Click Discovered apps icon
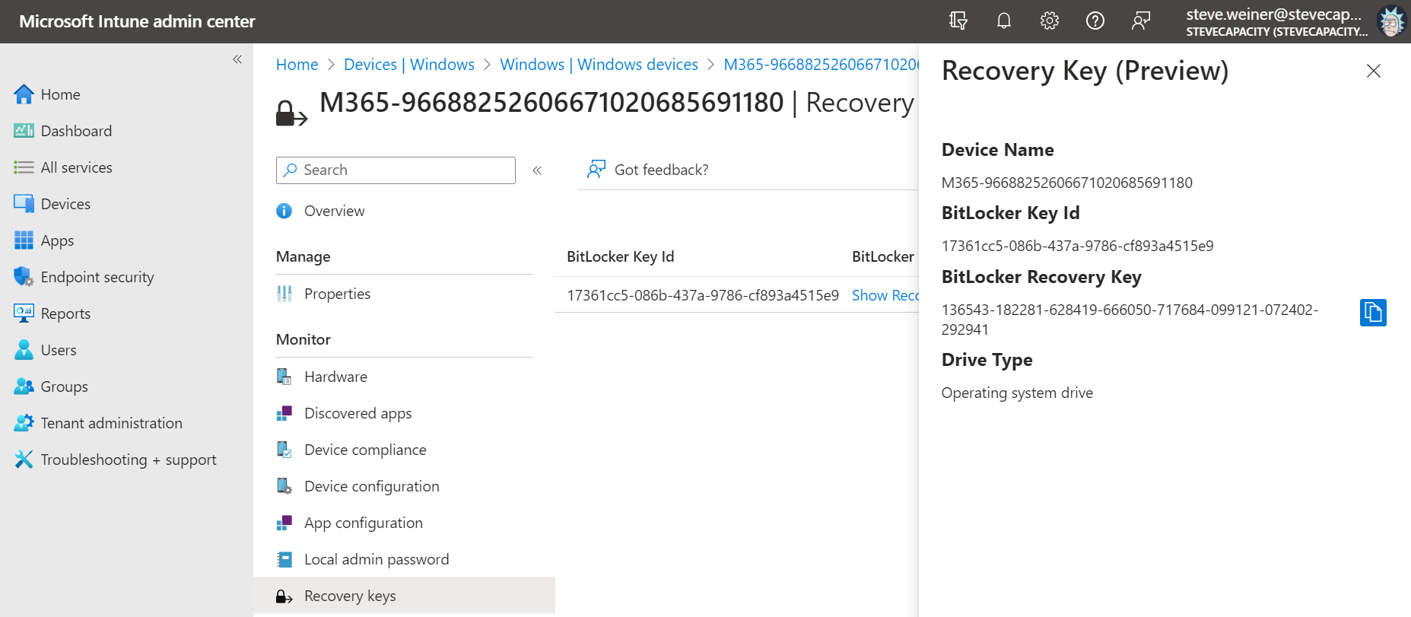The height and width of the screenshot is (617, 1411). coord(284,413)
